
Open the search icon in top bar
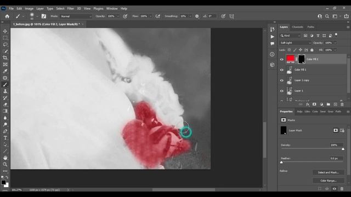(x=327, y=16)
